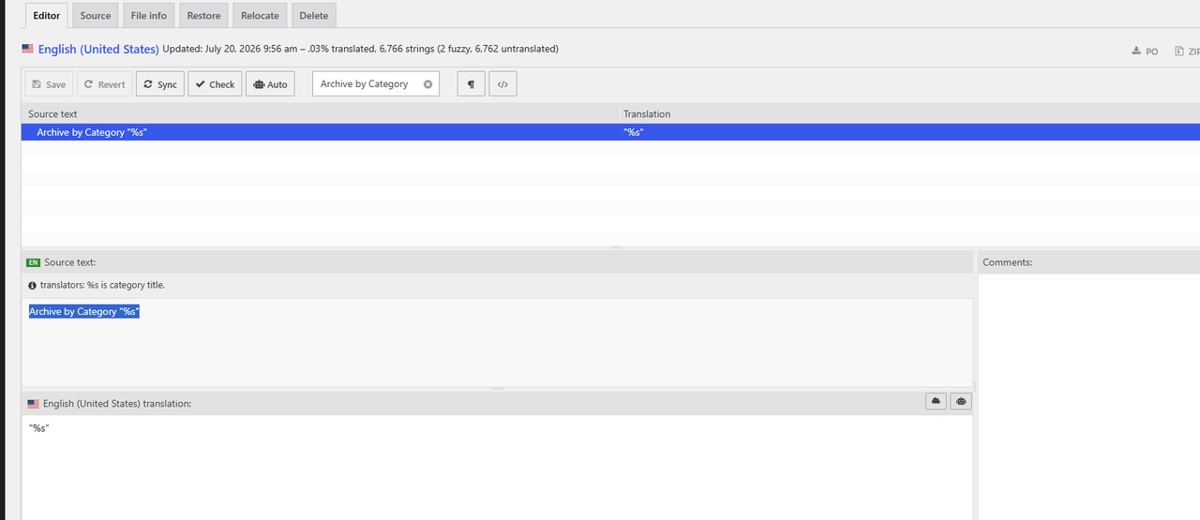Toggle code view with the </> button

coord(502,84)
